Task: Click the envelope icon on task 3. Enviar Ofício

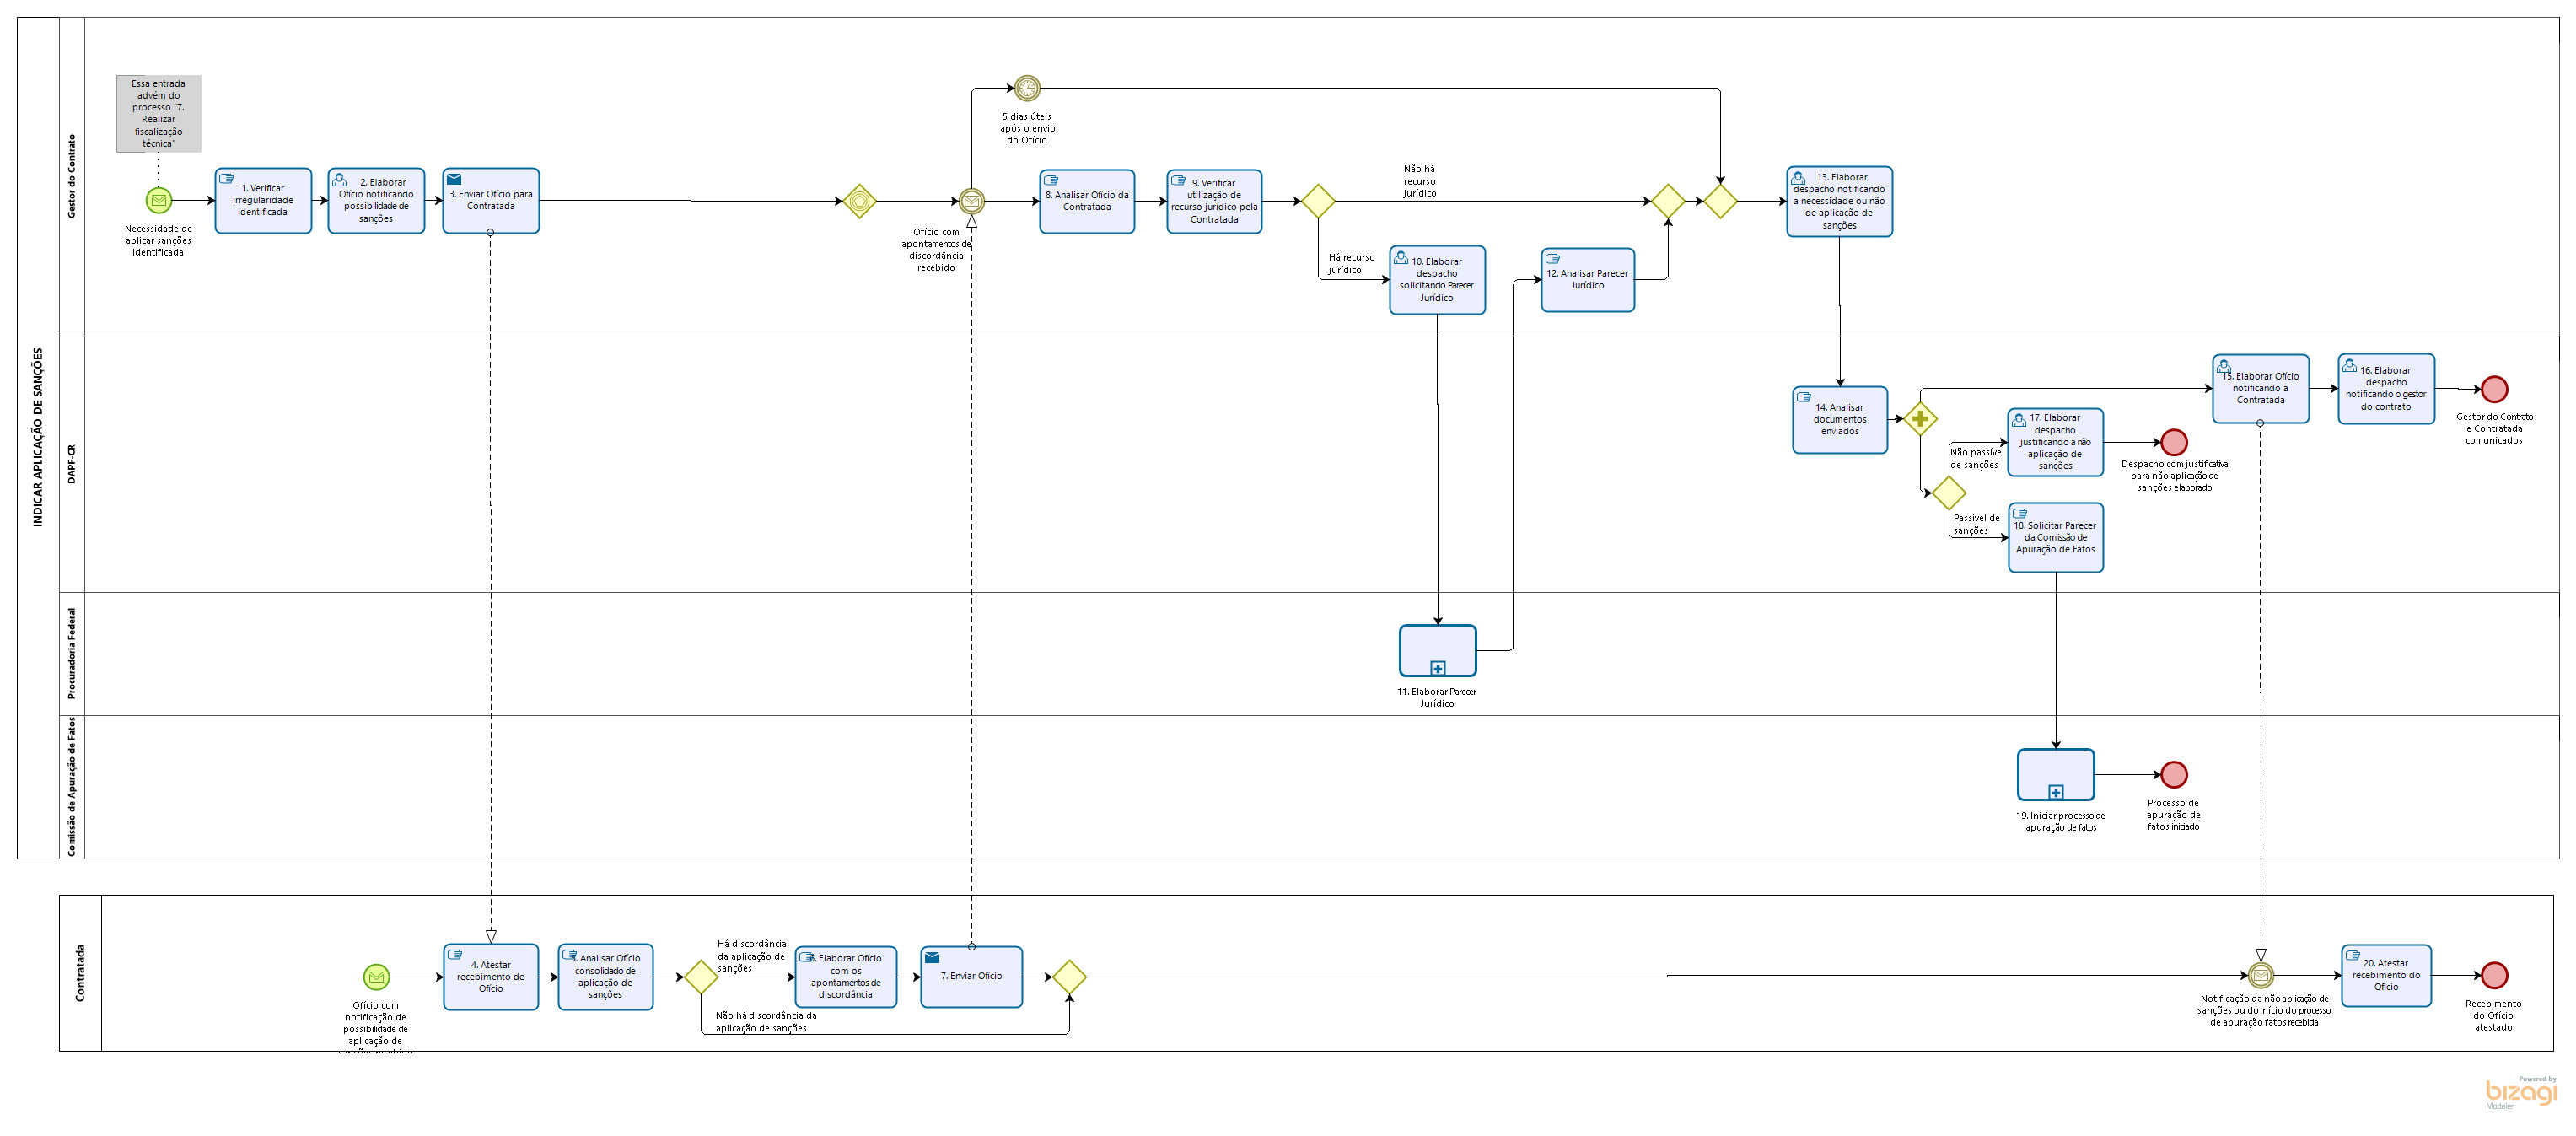Action: coord(454,179)
